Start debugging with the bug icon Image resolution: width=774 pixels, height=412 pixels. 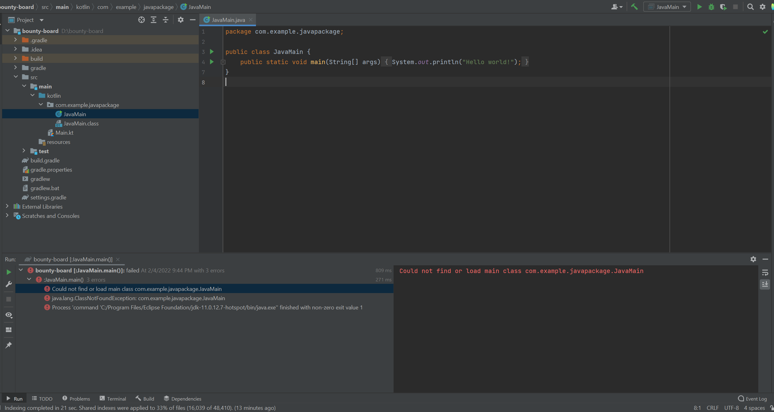(x=711, y=7)
